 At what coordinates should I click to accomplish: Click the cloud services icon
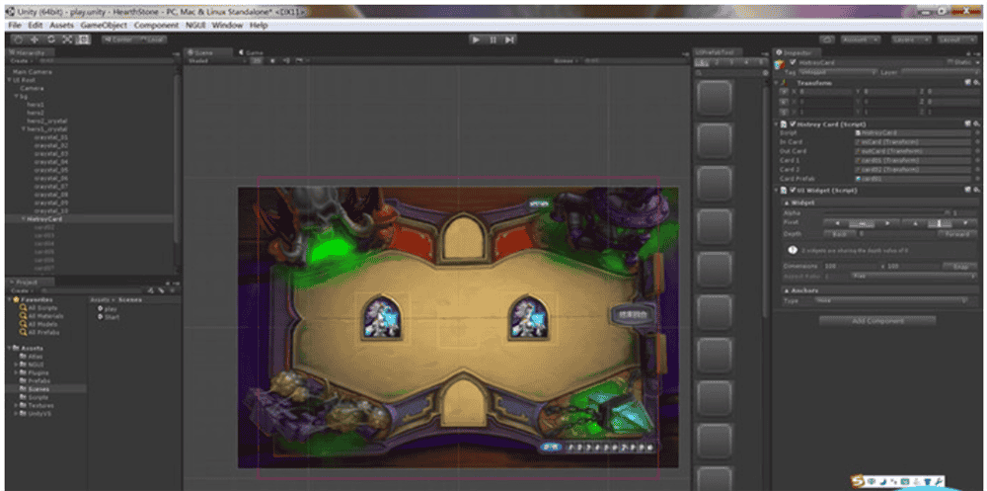(826, 40)
